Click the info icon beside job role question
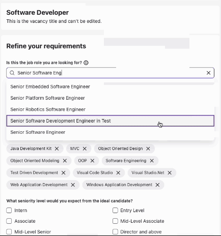This screenshot has height=236, width=221. click(x=86, y=63)
